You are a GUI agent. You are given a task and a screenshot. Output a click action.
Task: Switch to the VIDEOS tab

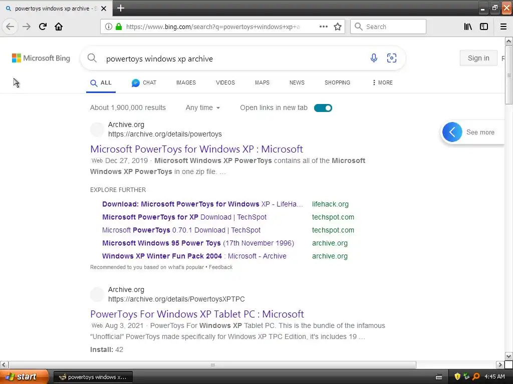pyautogui.click(x=225, y=82)
